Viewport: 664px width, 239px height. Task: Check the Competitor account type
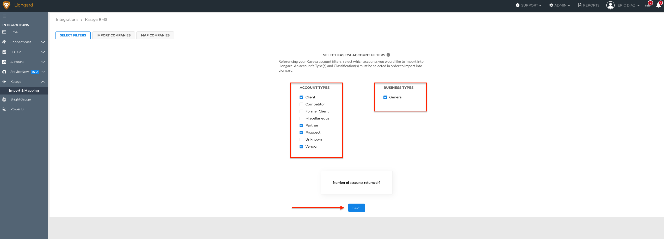tap(301, 104)
